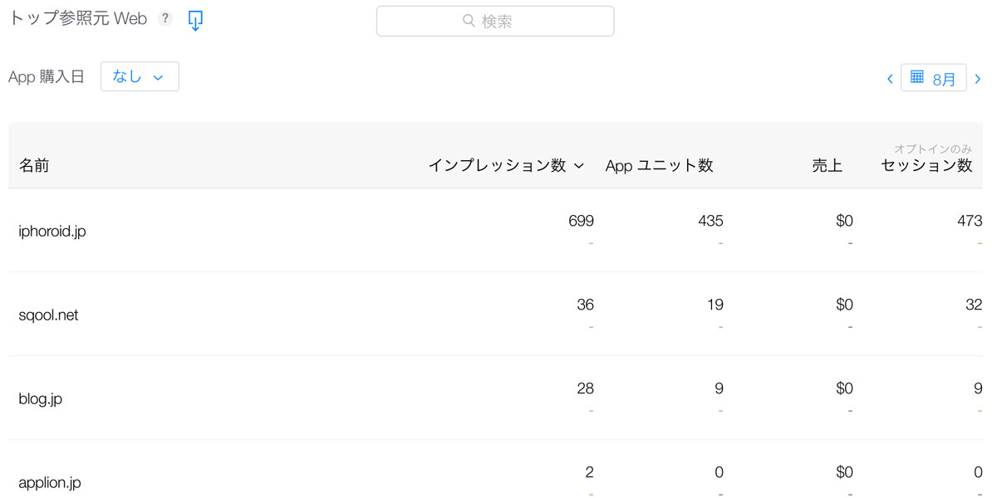Click the インプレッション数 sort chevron
The height and width of the screenshot is (498, 997).
pos(579,166)
